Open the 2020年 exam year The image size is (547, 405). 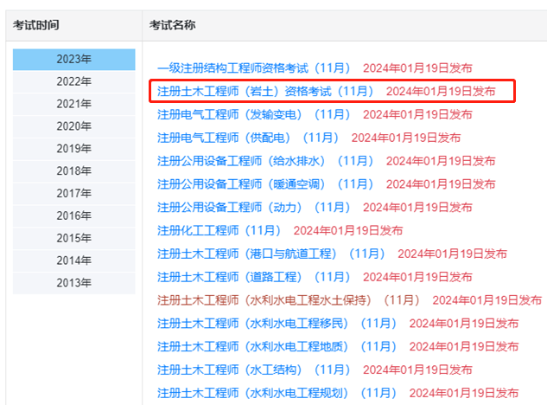(x=73, y=126)
